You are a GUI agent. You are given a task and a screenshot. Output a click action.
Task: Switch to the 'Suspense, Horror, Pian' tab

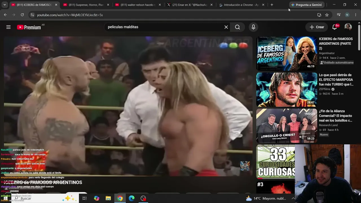point(86,5)
